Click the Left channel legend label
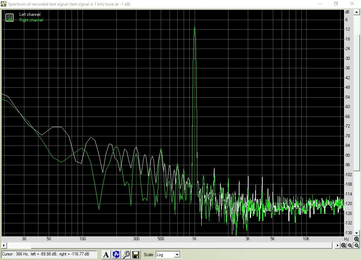Viewport: 361px width, 260px height. click(30, 14)
